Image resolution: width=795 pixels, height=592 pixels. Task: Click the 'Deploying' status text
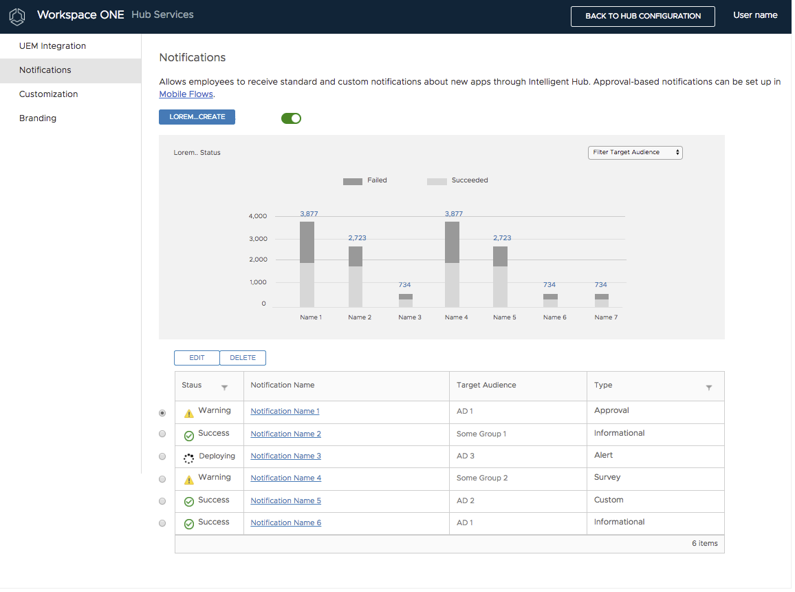tap(217, 456)
